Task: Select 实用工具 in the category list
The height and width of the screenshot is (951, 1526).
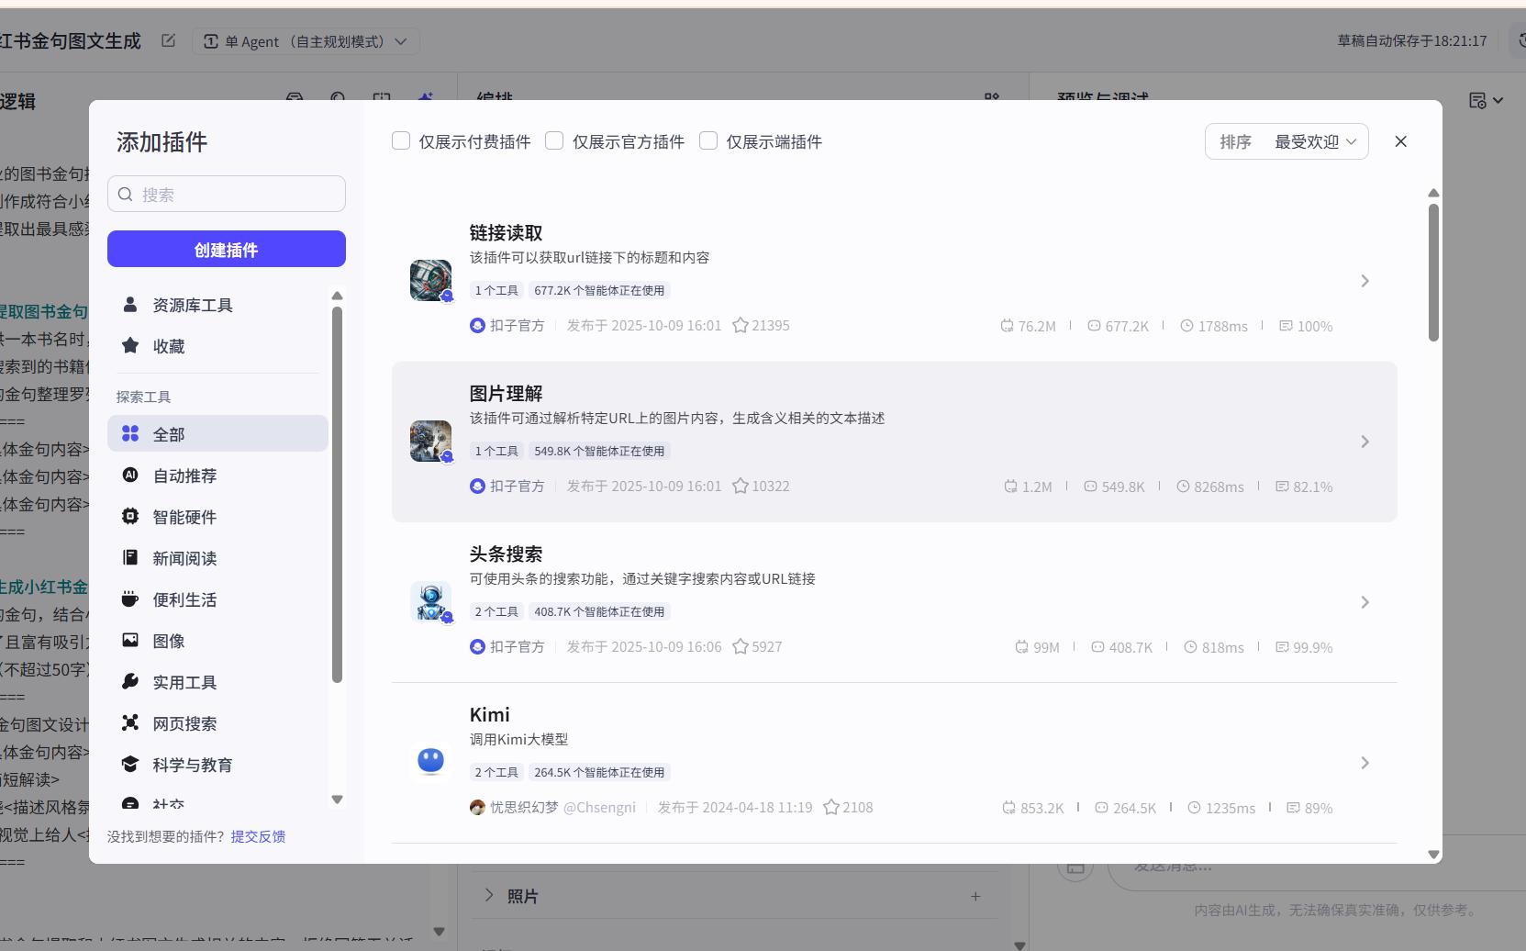Action: pyautogui.click(x=184, y=681)
